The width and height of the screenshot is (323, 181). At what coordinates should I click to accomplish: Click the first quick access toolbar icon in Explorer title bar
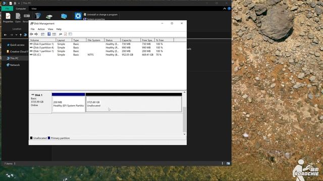click(x=4, y=3)
